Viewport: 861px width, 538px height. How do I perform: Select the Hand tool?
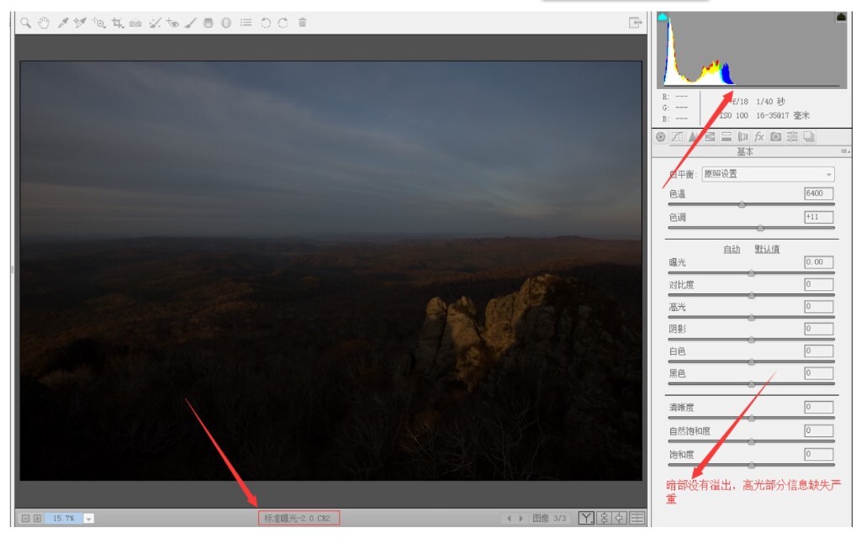coord(44,23)
